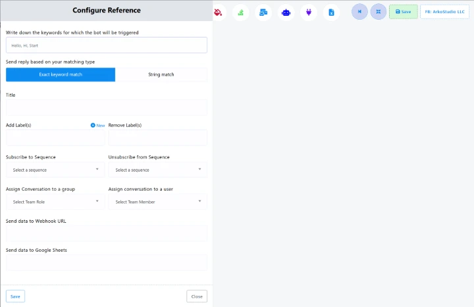Screen dimensions: 474x307
Task: Click the fit-to-screen expand icon
Action: (379, 11)
